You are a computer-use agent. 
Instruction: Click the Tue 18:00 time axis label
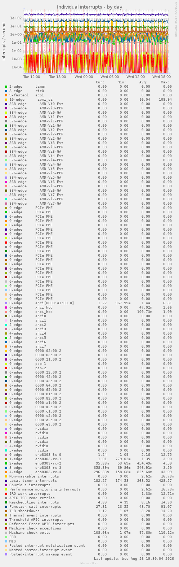click(x=58, y=77)
